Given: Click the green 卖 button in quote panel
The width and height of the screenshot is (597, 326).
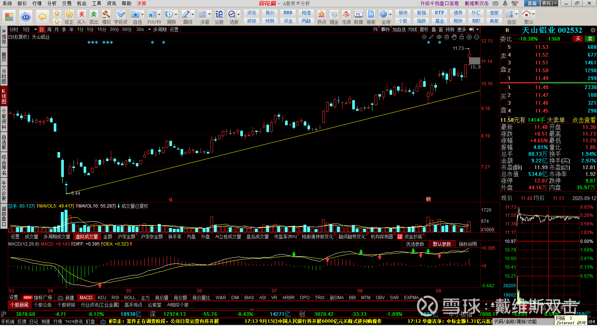Looking at the screenshot, I should (590, 39).
